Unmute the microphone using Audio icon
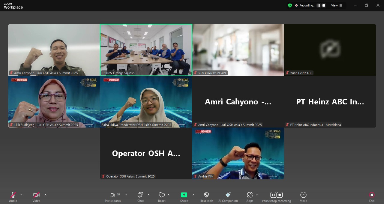 tap(13, 195)
